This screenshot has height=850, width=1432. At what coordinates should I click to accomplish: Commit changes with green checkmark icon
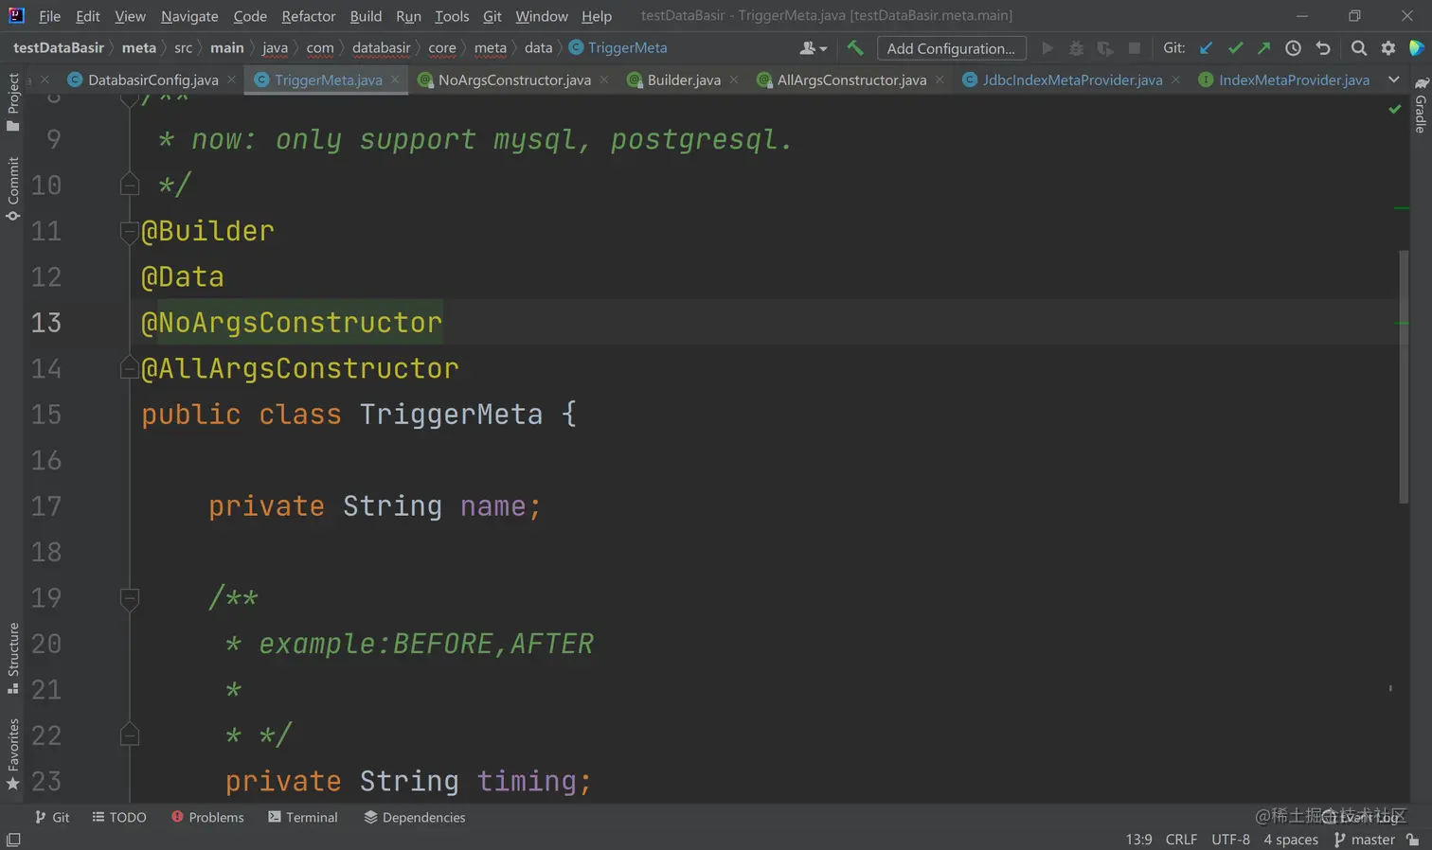(1235, 48)
